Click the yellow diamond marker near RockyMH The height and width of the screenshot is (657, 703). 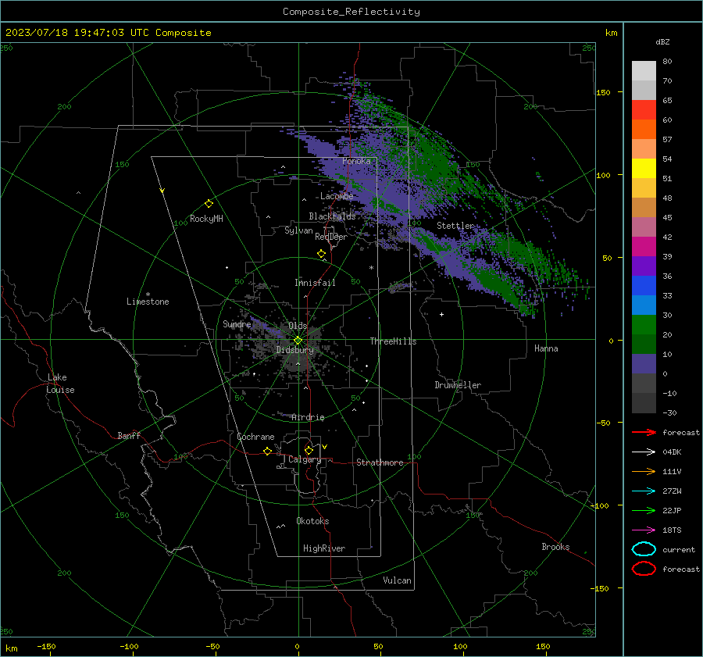[209, 204]
